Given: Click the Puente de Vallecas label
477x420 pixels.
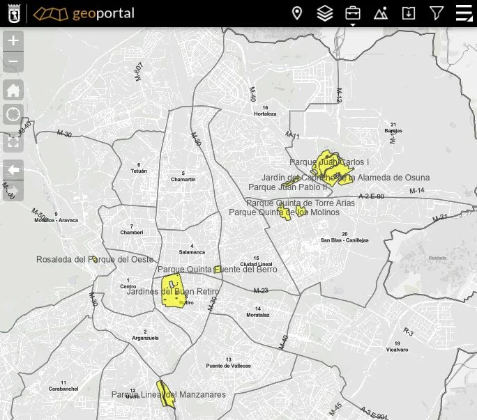Looking at the screenshot, I should 229,363.
